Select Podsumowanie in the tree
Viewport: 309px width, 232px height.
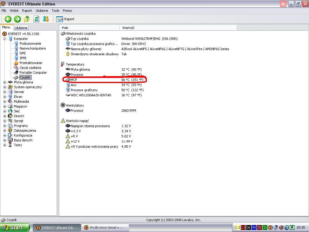(30, 43)
